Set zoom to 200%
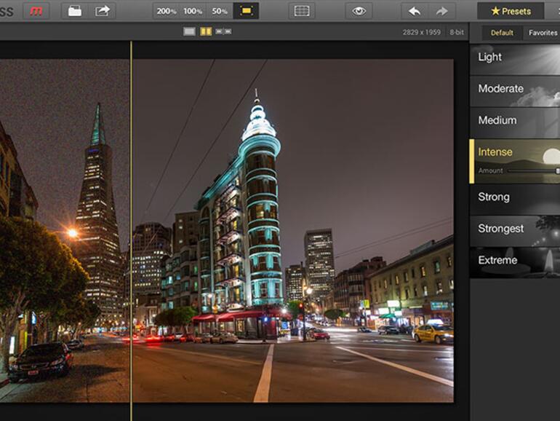This screenshot has width=560, height=421. click(x=166, y=11)
